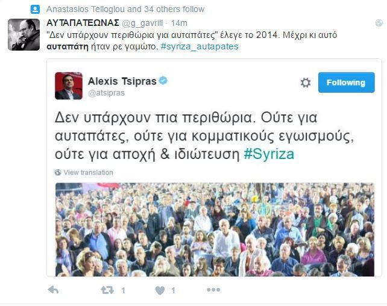Click the reply arrow icon
387x306 pixels.
pyautogui.click(x=53, y=290)
